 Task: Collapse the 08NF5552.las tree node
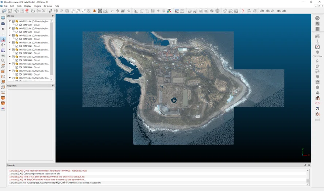click(x=10, y=71)
